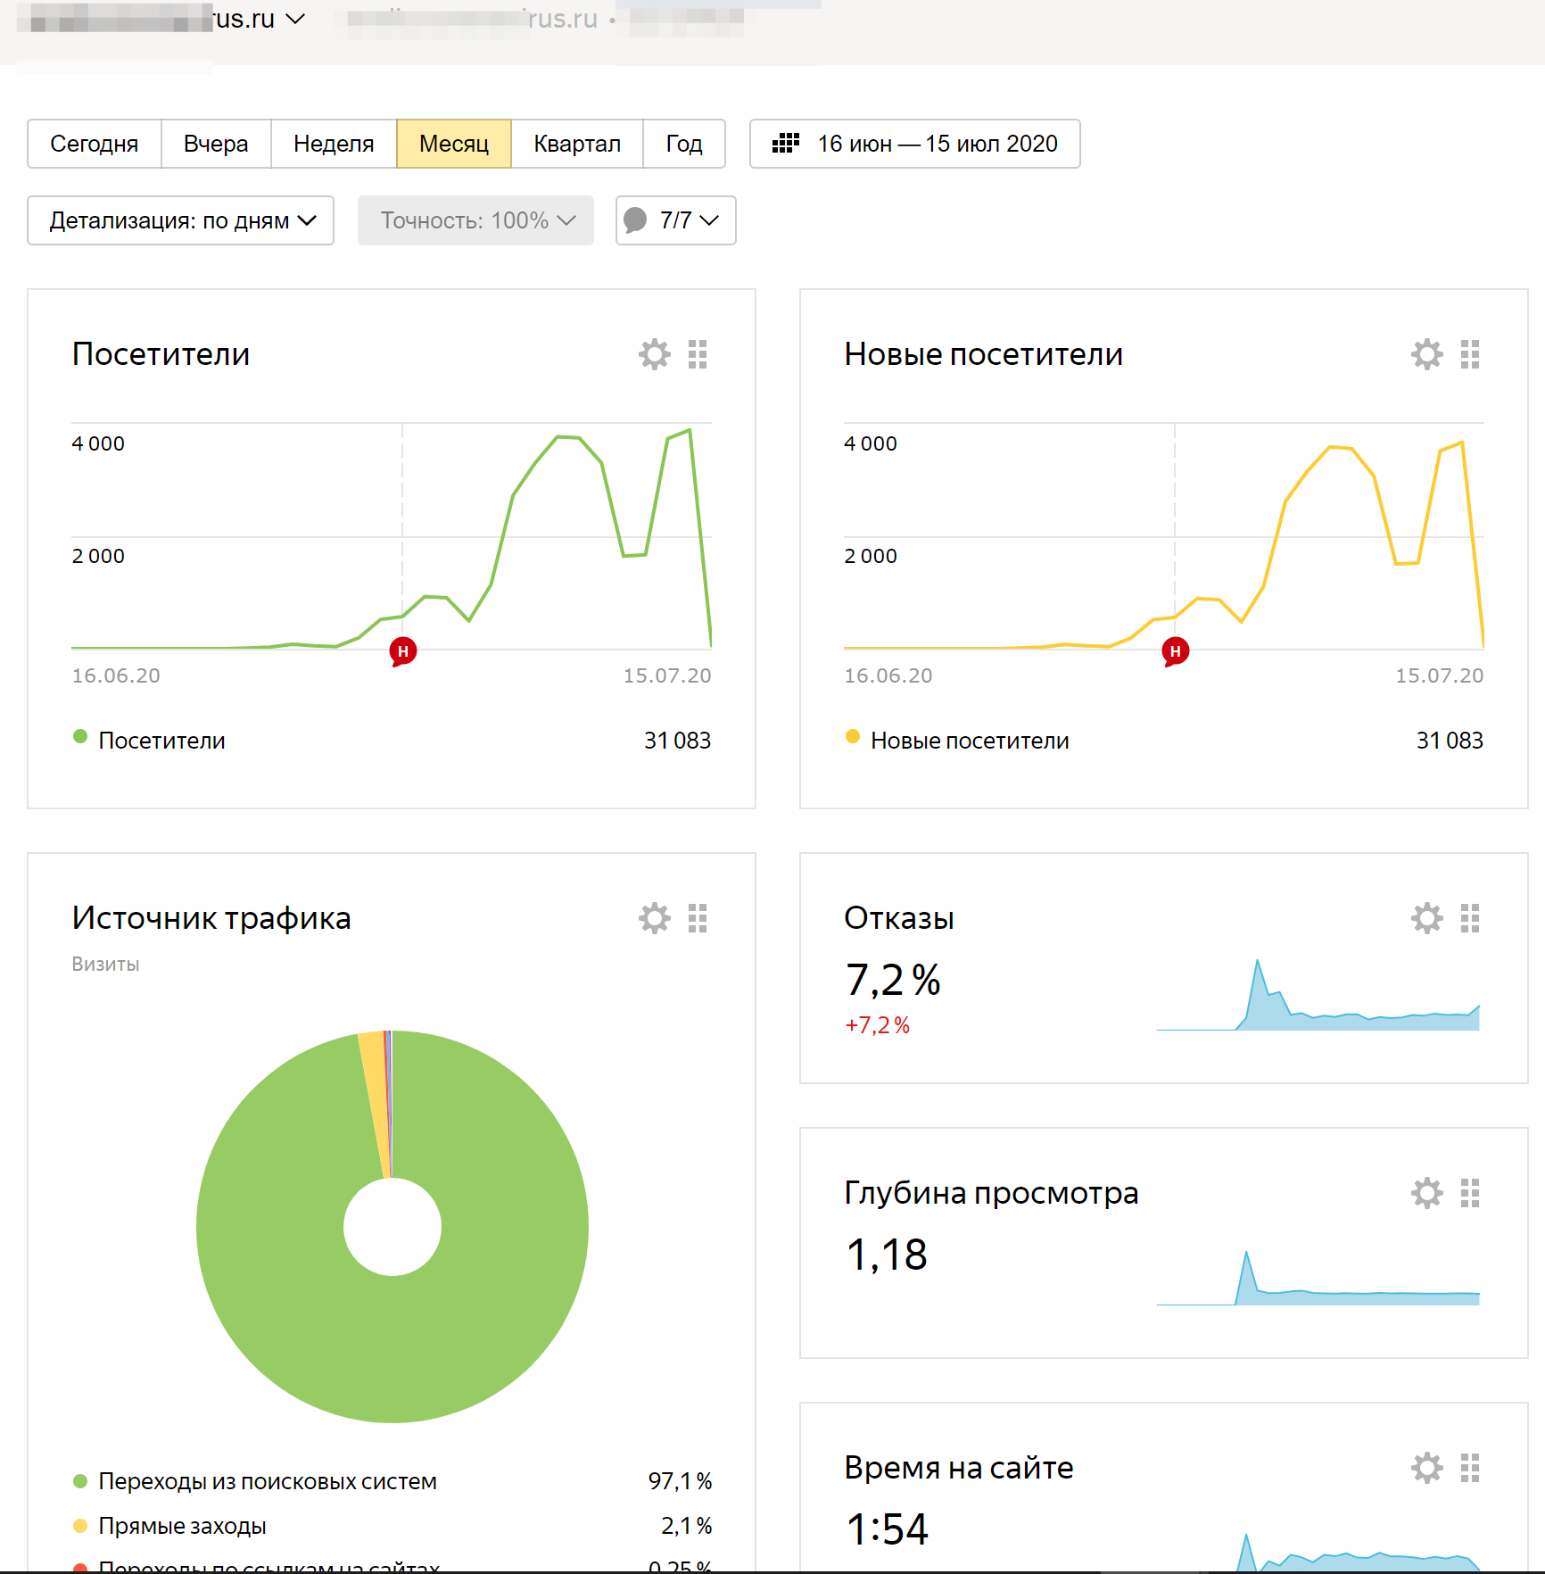Image resolution: width=1545 pixels, height=1574 pixels.
Task: Toggle Посетители series in chart legend
Action: (161, 741)
